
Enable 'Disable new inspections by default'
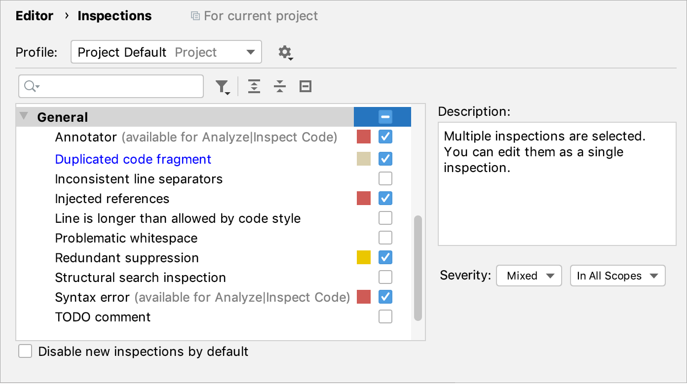tap(25, 351)
